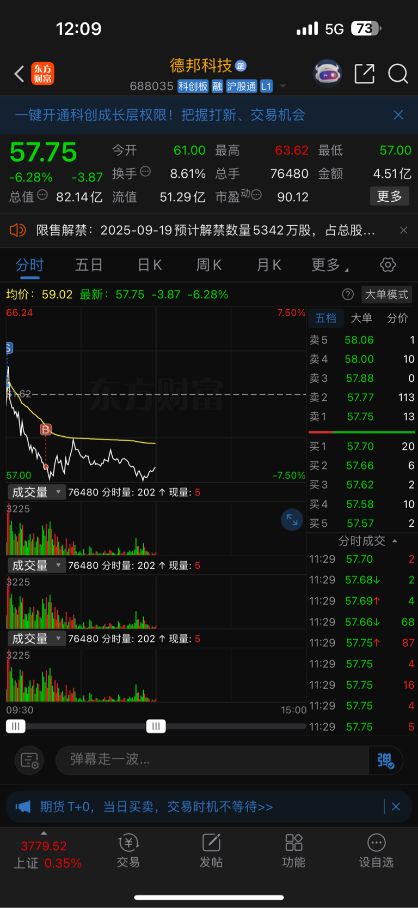Viewport: 418px width, 908px height.
Task: Switch to 周K chart tab
Action: 208,265
